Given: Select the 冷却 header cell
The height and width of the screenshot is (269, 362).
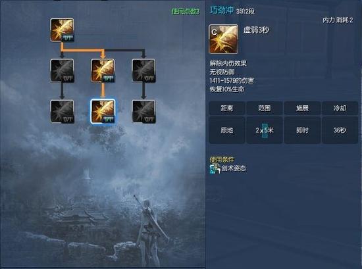Looking at the screenshot, I should [x=340, y=108].
